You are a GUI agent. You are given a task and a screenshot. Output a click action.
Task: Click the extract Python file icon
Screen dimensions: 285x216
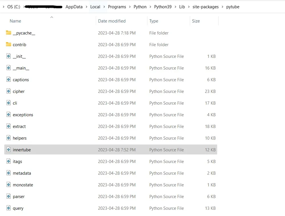[9, 126]
